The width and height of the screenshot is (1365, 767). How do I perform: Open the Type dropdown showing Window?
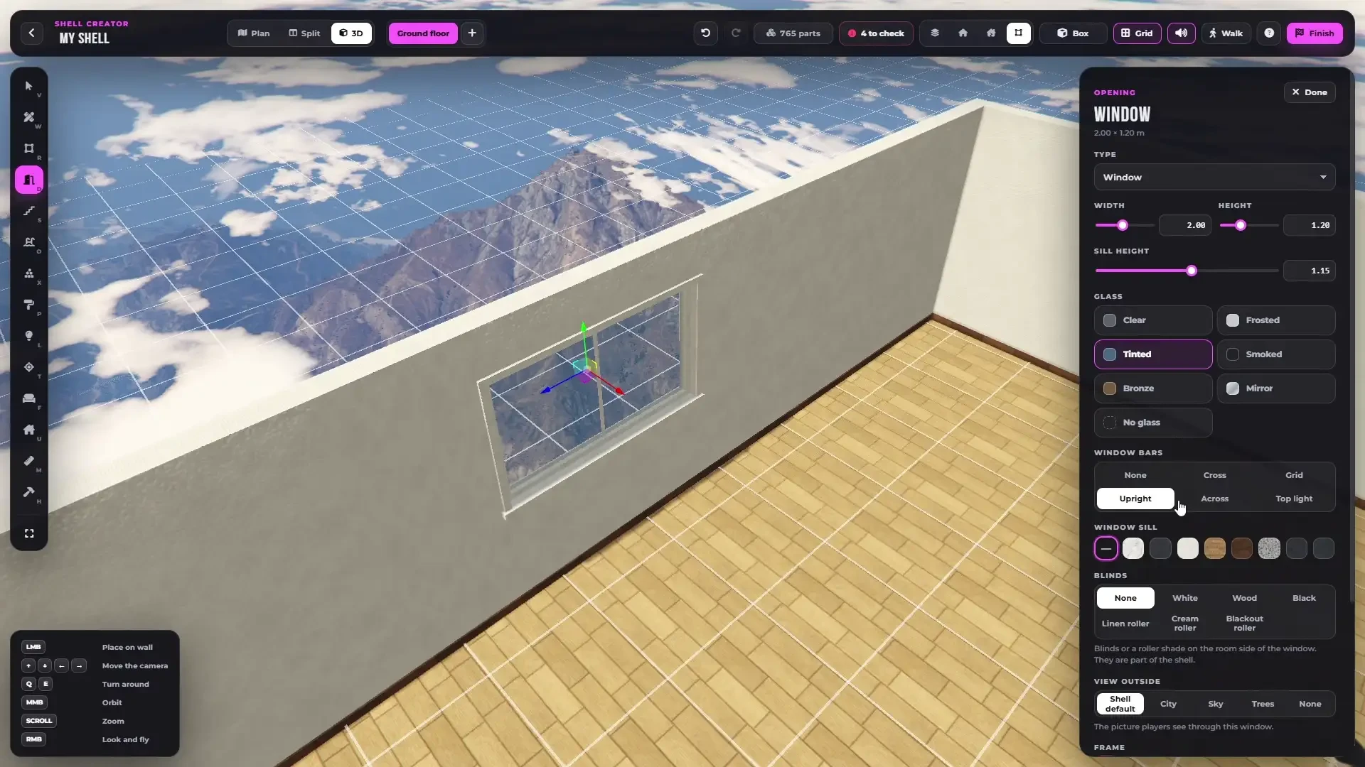(1214, 178)
